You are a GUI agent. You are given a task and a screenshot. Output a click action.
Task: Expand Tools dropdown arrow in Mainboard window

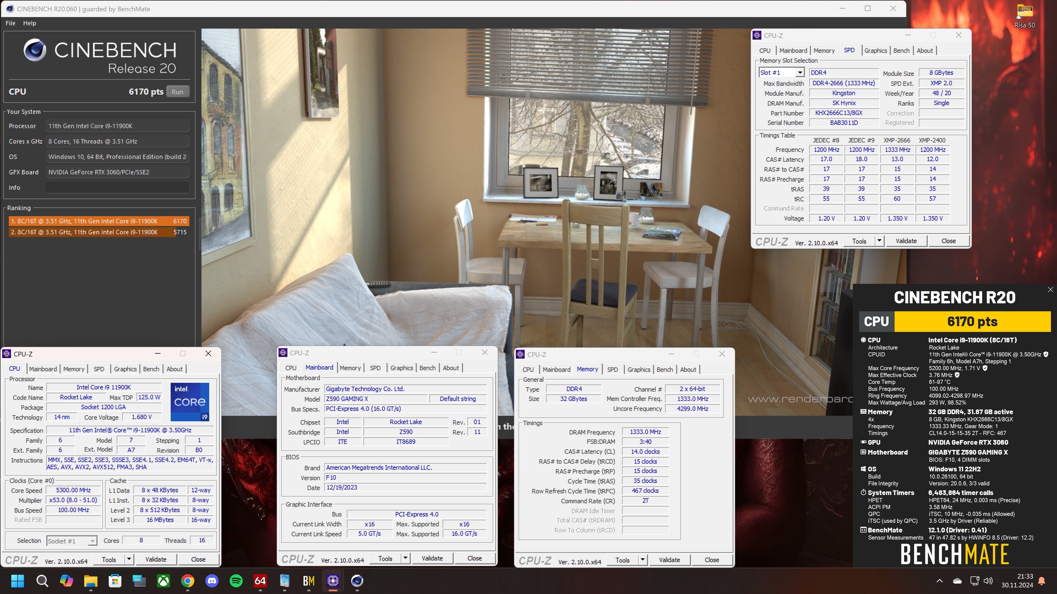coord(405,558)
